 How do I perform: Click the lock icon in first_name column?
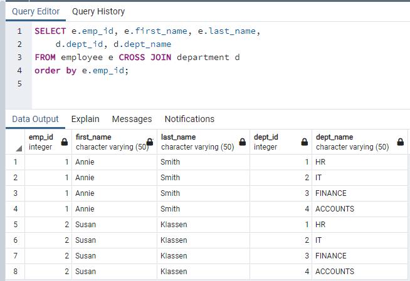click(150, 143)
